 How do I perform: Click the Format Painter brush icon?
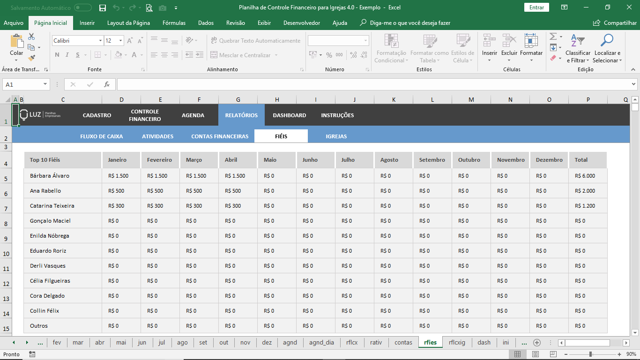(x=31, y=58)
